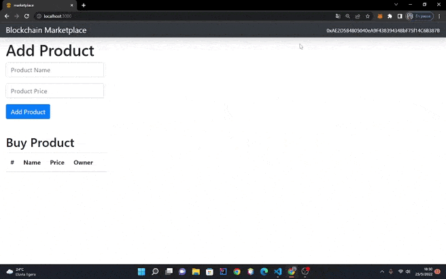Viewport: 446px width, 279px height.
Task: Focus the Product Name input
Action: point(55,69)
